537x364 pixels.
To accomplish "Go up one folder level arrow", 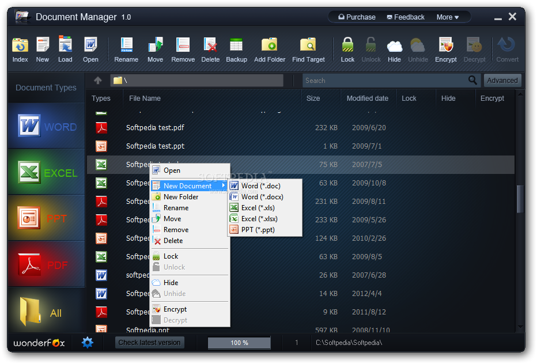I will (x=98, y=81).
